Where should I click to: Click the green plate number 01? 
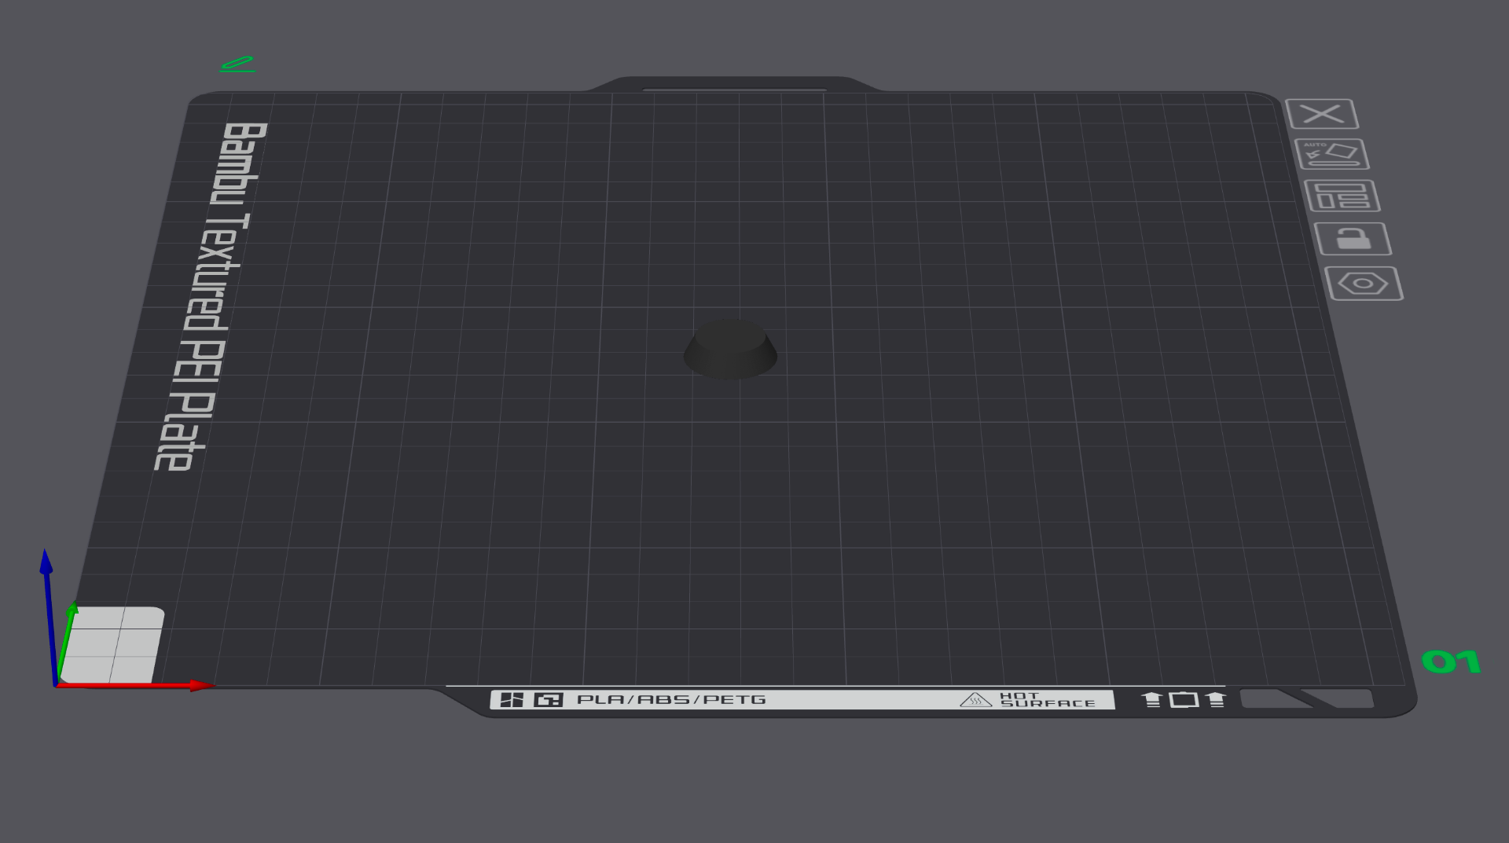click(1451, 662)
